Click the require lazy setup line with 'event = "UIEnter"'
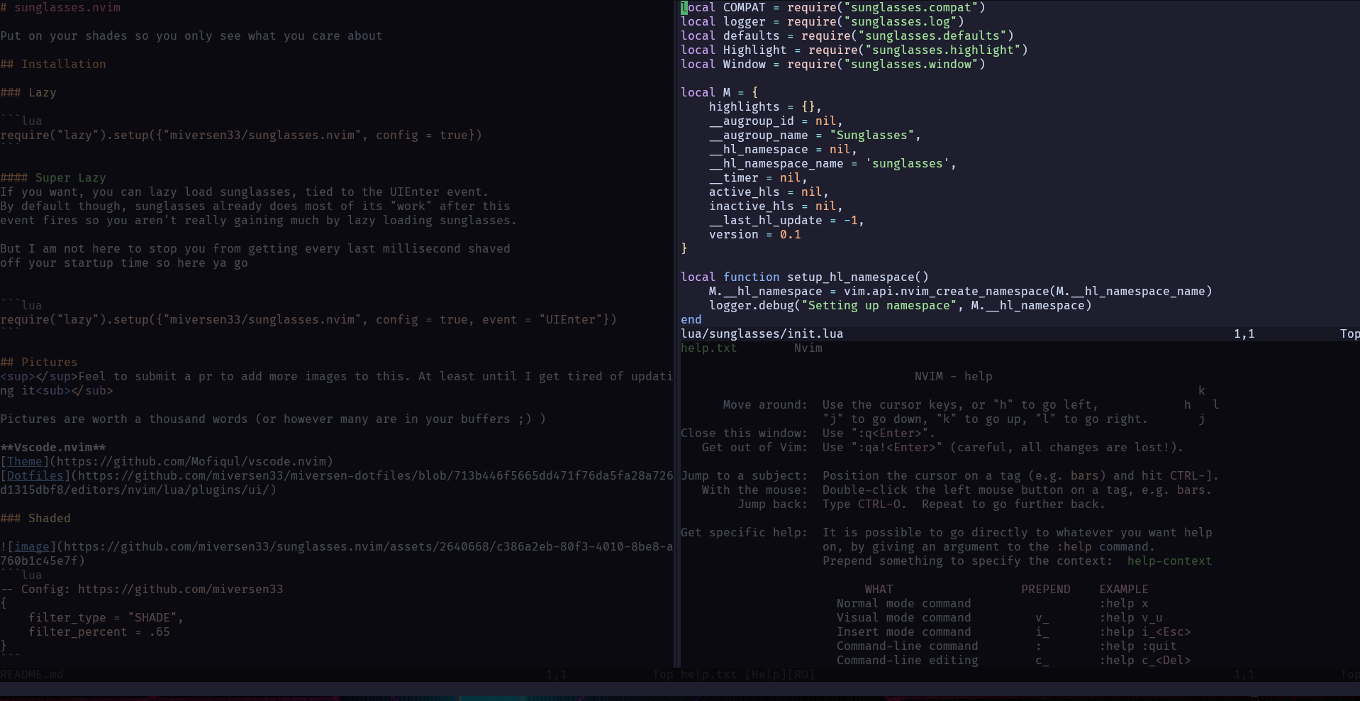 (x=308, y=319)
